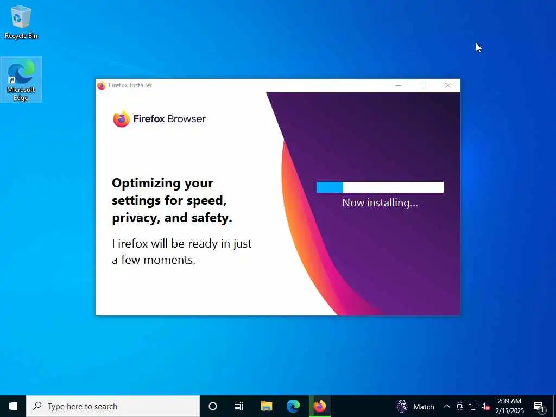Open the clock showing 2:39 AM
This screenshot has height=417, width=556.
pyautogui.click(x=509, y=406)
